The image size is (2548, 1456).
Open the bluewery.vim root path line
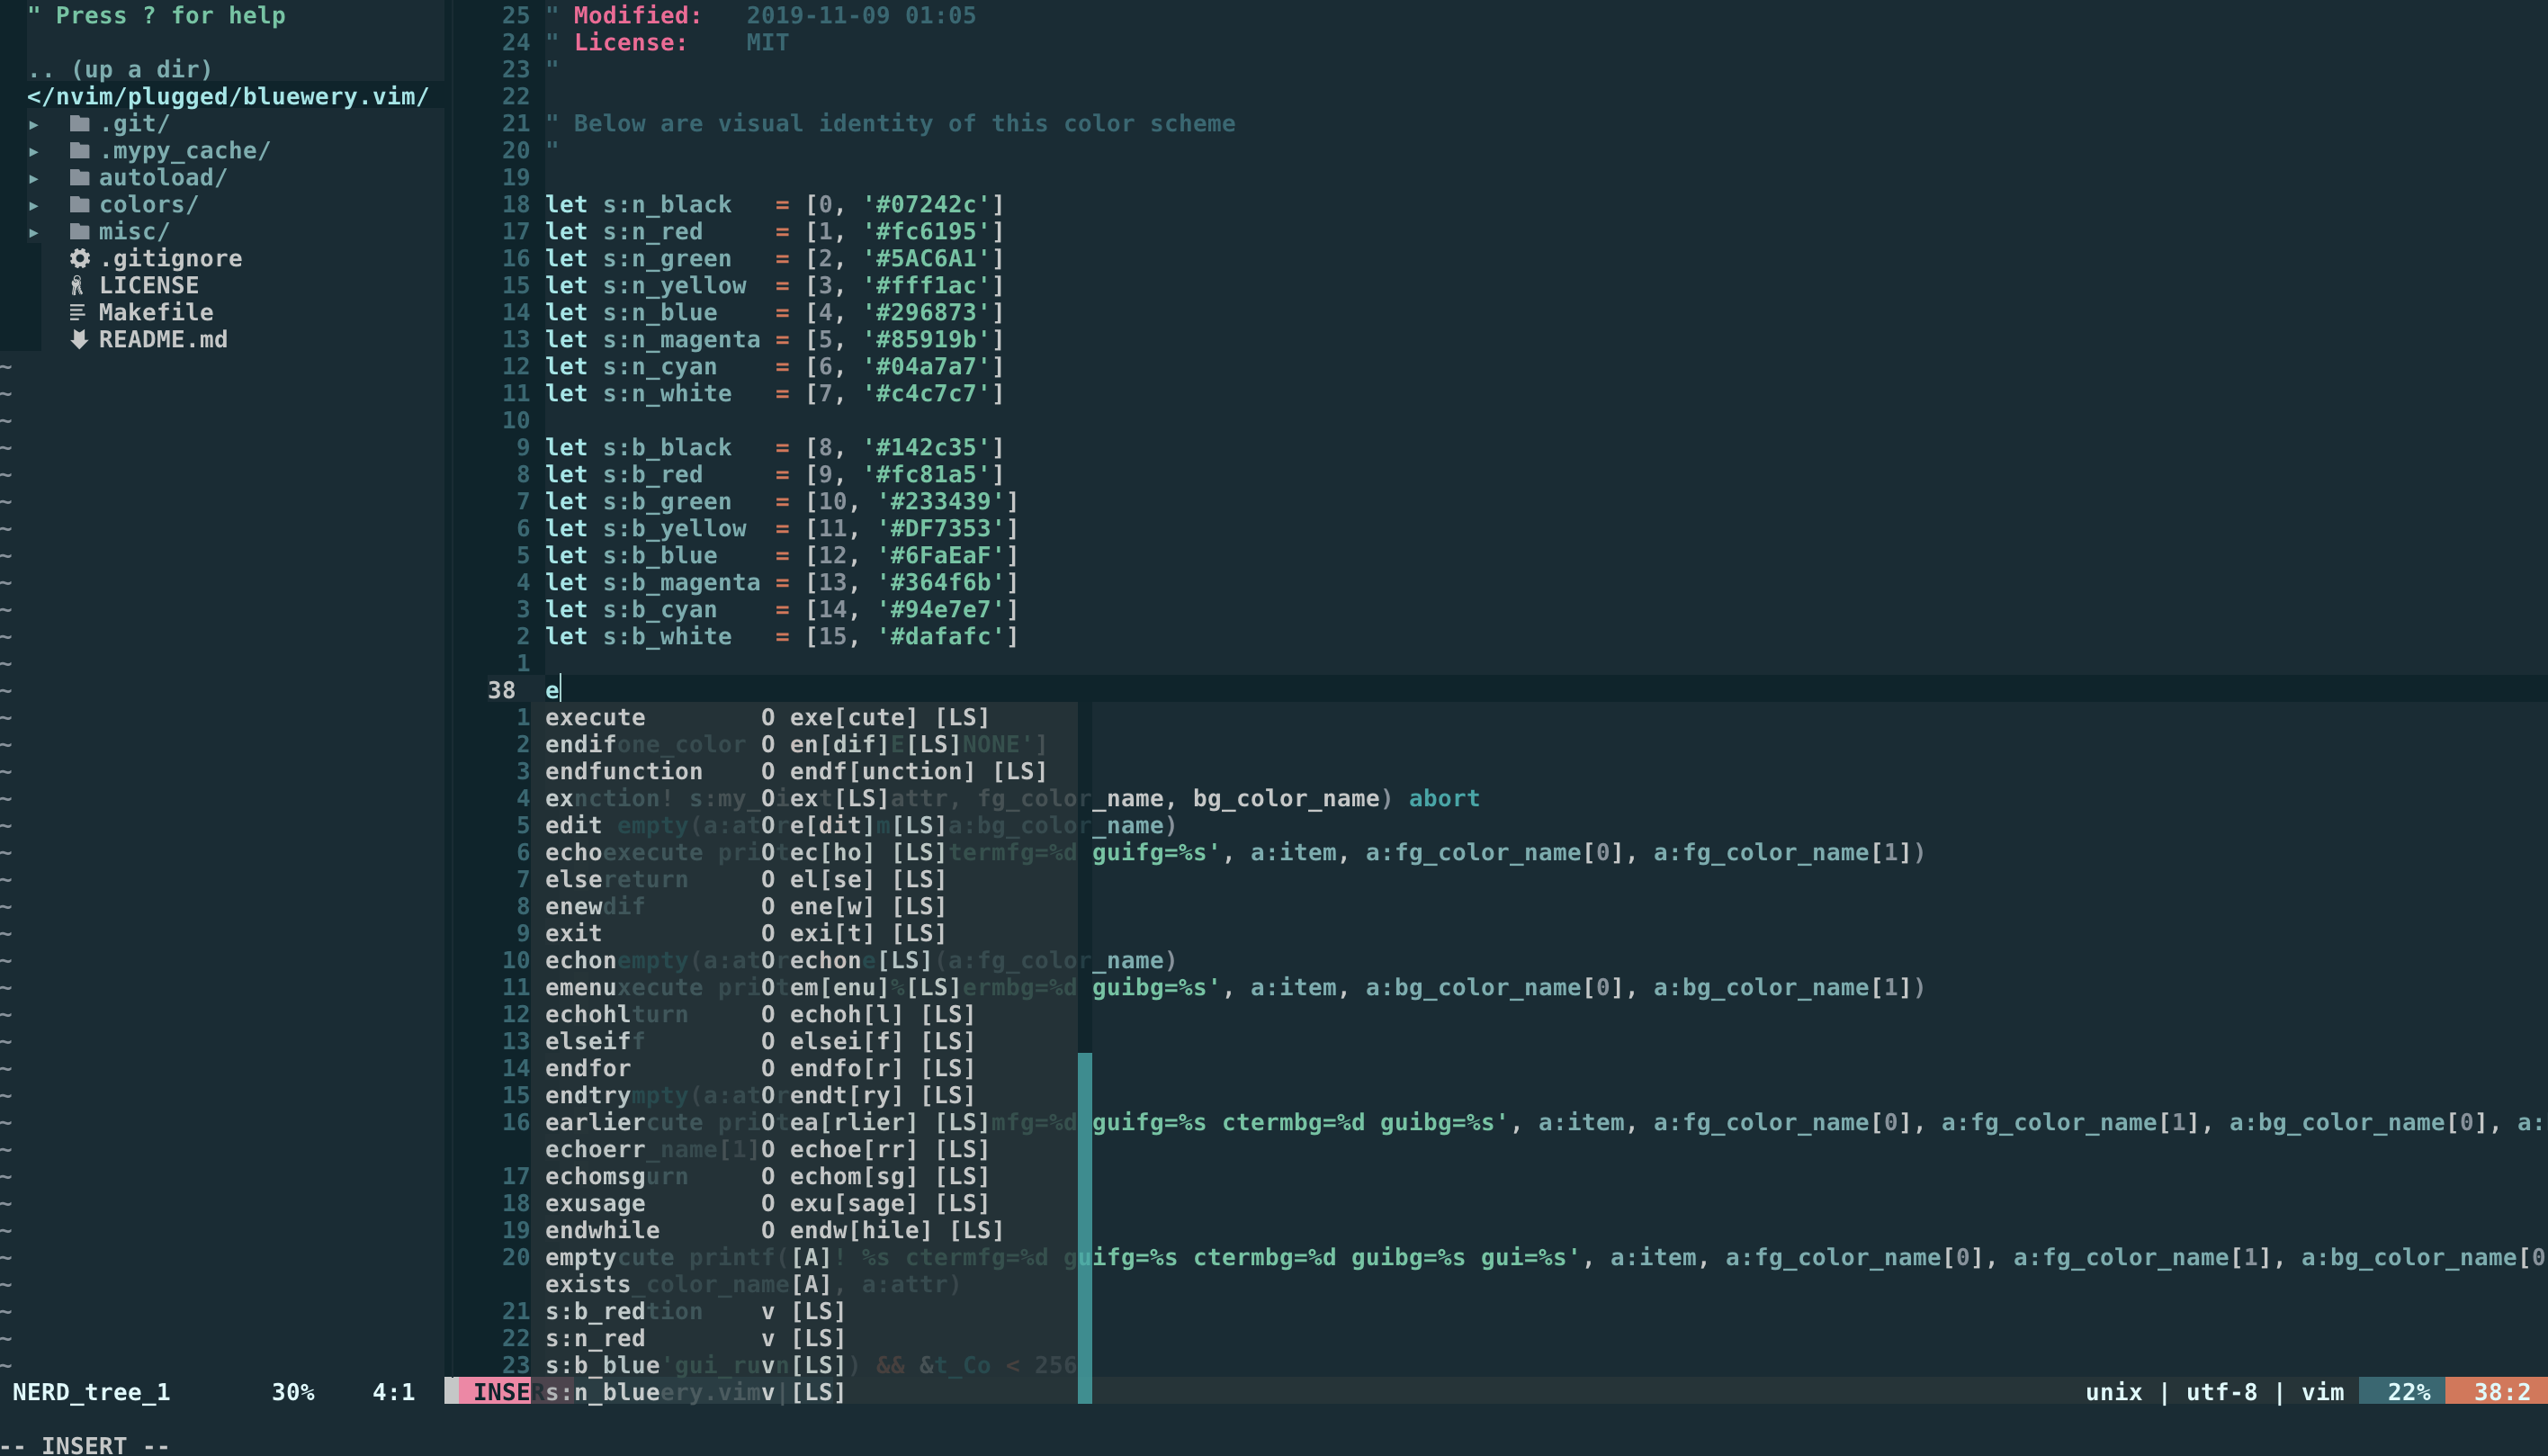228,96
